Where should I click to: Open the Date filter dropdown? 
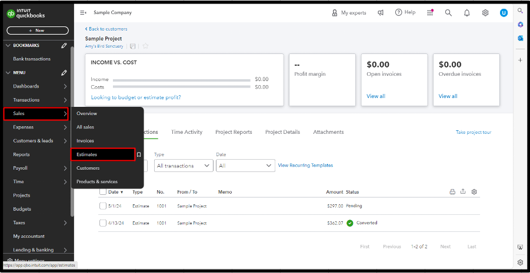[245, 166]
